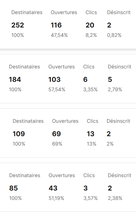Image resolution: width=136 pixels, height=212 pixels.
Task: Click the 103 Ouvertures value
Action: click(54, 79)
